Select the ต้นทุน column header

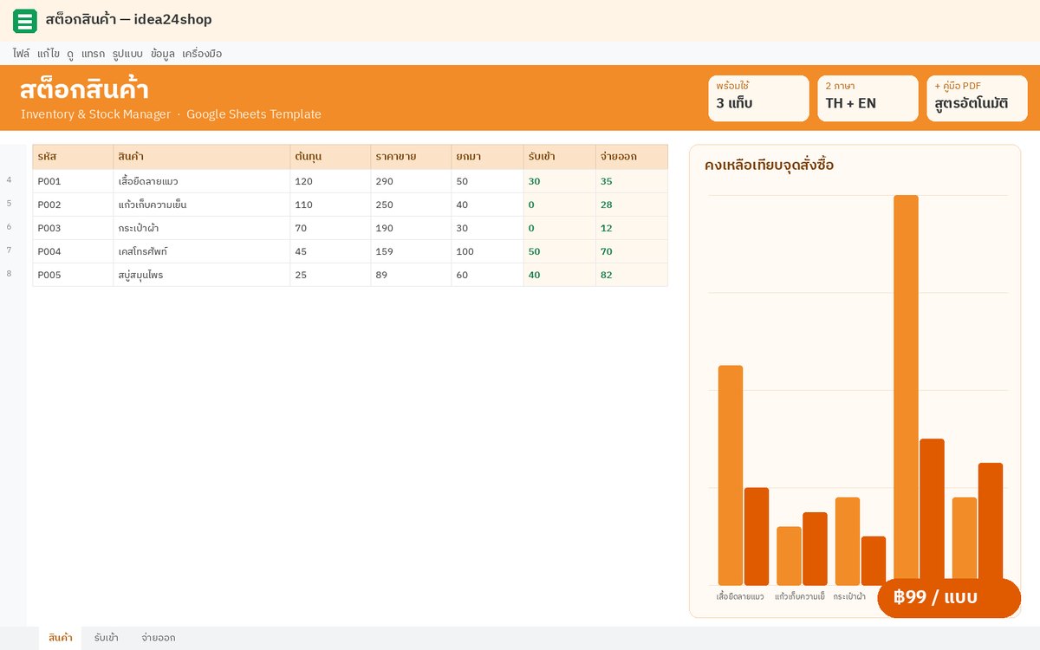coord(330,157)
